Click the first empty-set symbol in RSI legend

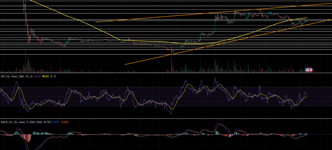(x=51, y=76)
